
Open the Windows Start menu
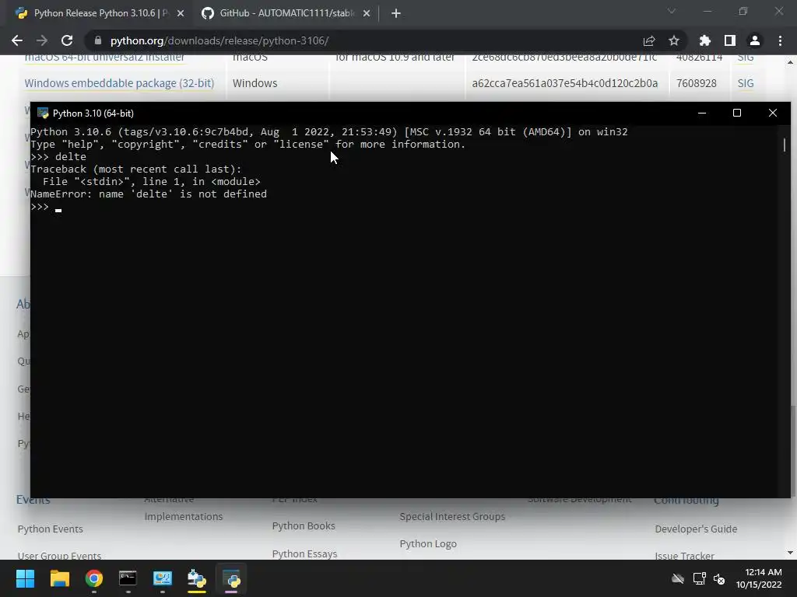click(x=25, y=578)
